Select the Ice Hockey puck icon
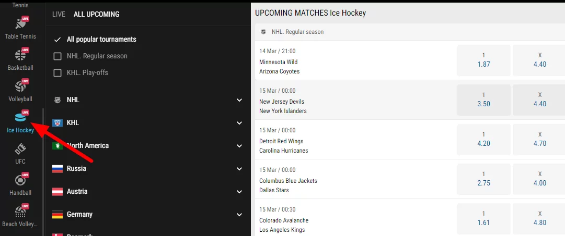The width and height of the screenshot is (565, 236). point(20,118)
